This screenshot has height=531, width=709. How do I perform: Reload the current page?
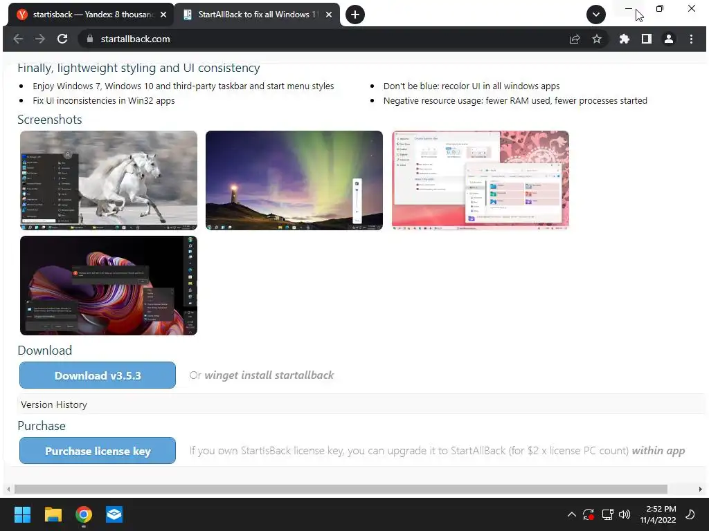[x=62, y=39]
